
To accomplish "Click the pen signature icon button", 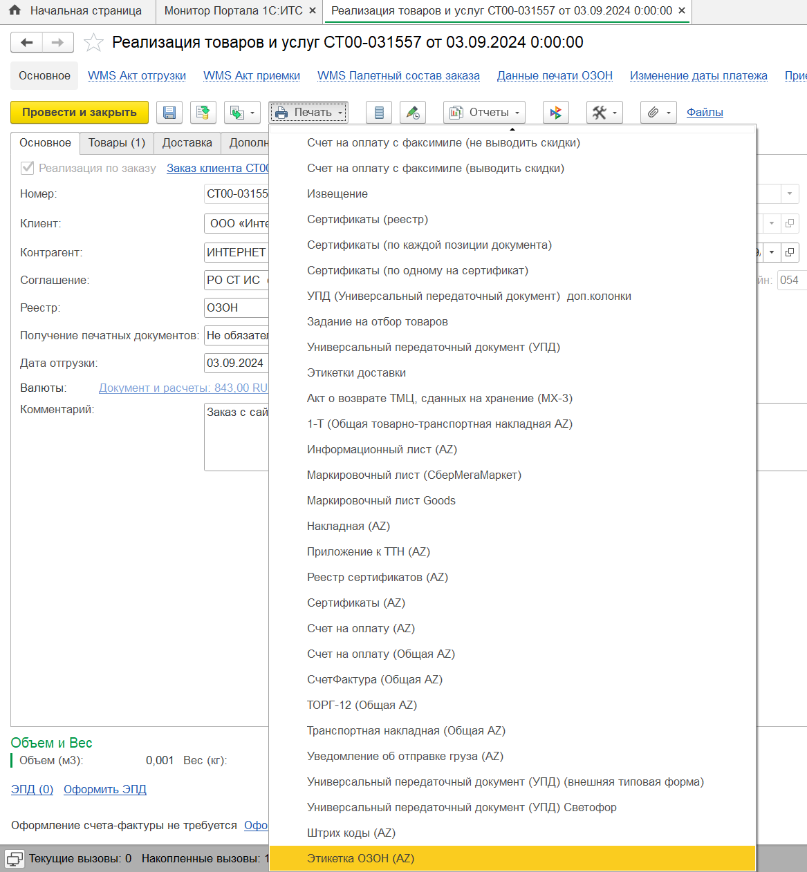I will [413, 113].
